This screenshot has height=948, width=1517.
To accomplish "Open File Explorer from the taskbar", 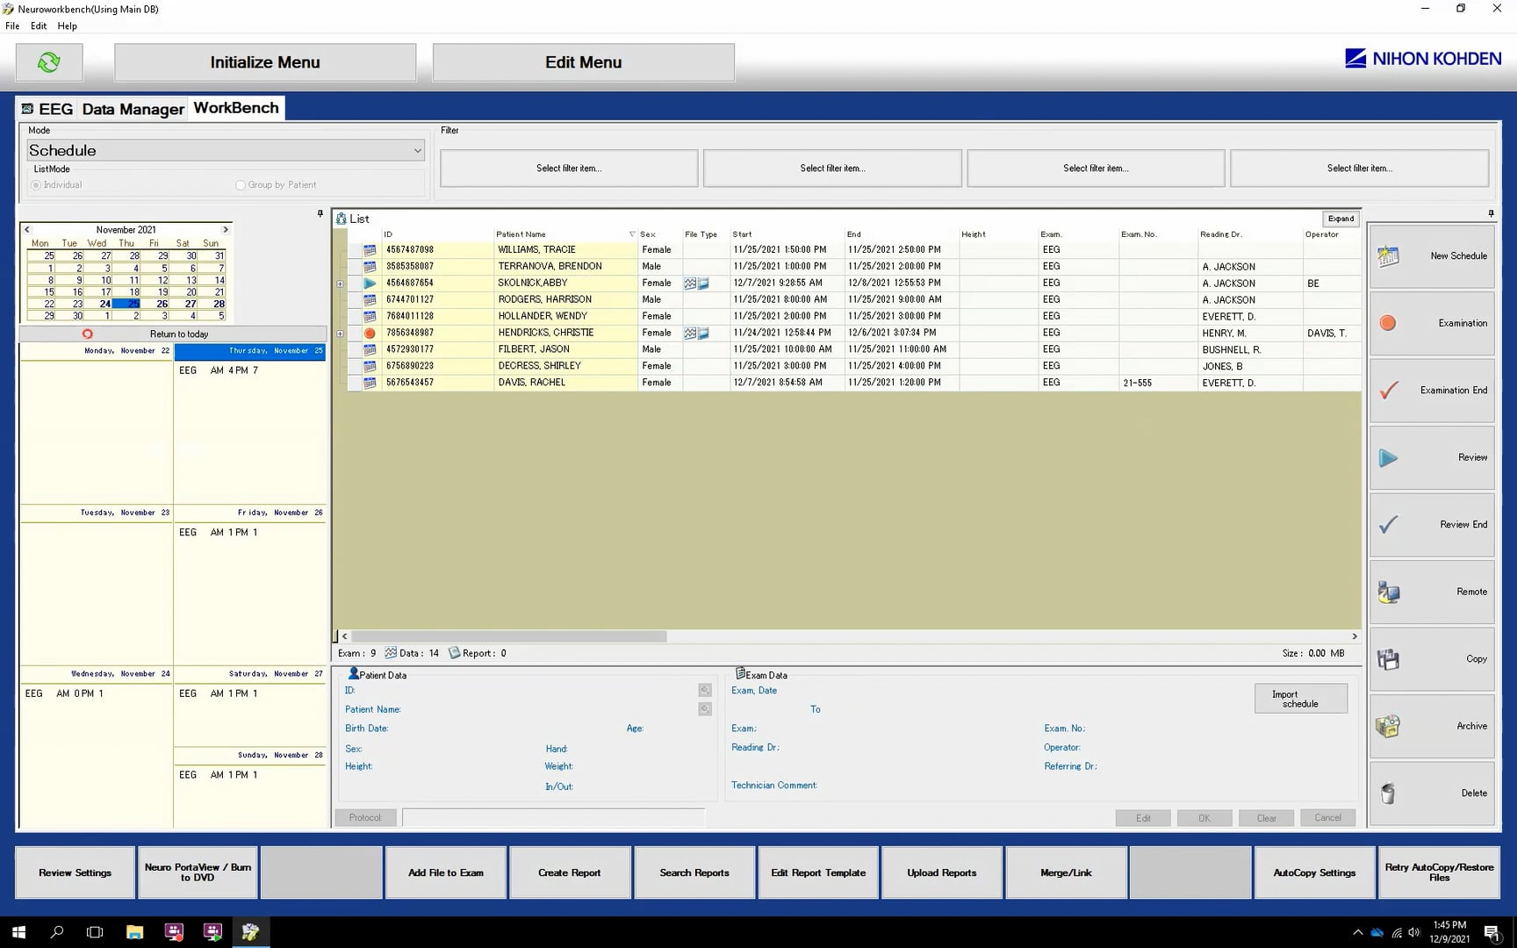I will [134, 932].
